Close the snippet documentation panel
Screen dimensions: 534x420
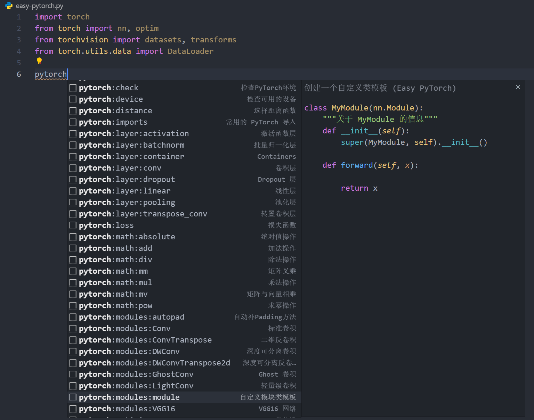(x=518, y=87)
